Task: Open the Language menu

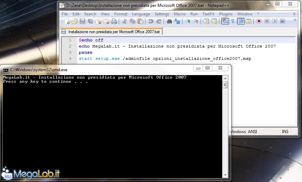Action: coord(141,14)
